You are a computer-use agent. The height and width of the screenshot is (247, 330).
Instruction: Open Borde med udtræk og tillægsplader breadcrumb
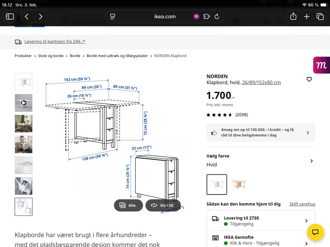(x=117, y=56)
